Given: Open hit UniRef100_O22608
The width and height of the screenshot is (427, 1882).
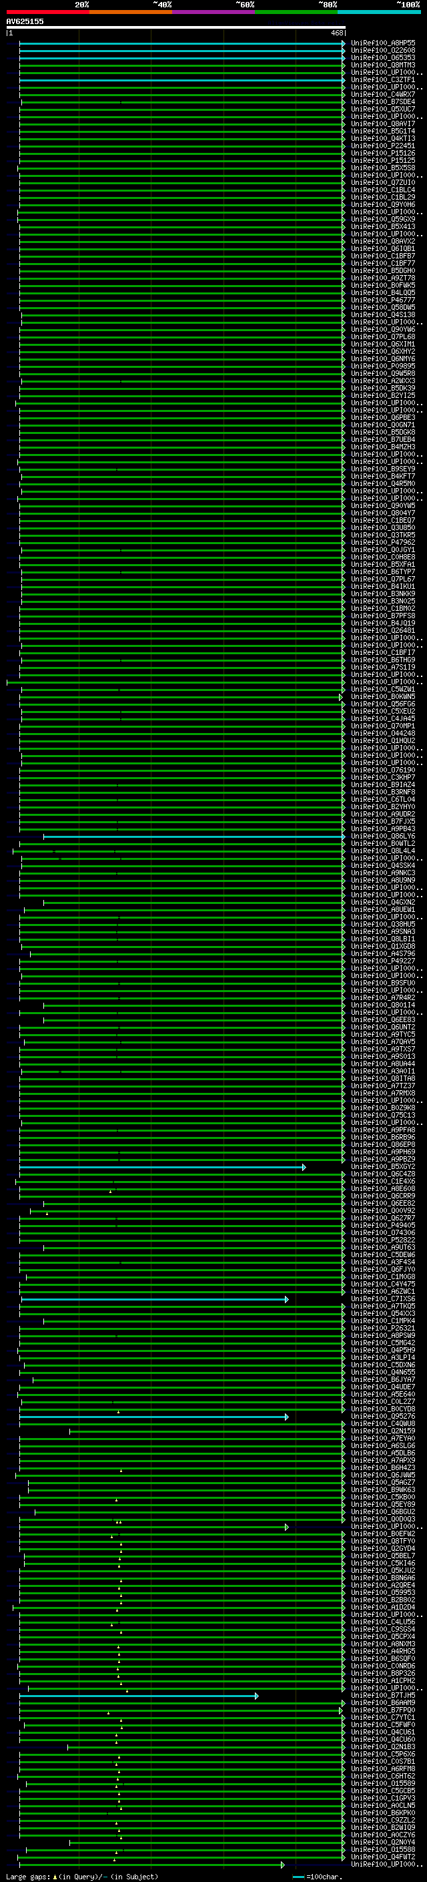Looking at the screenshot, I should pyautogui.click(x=383, y=51).
